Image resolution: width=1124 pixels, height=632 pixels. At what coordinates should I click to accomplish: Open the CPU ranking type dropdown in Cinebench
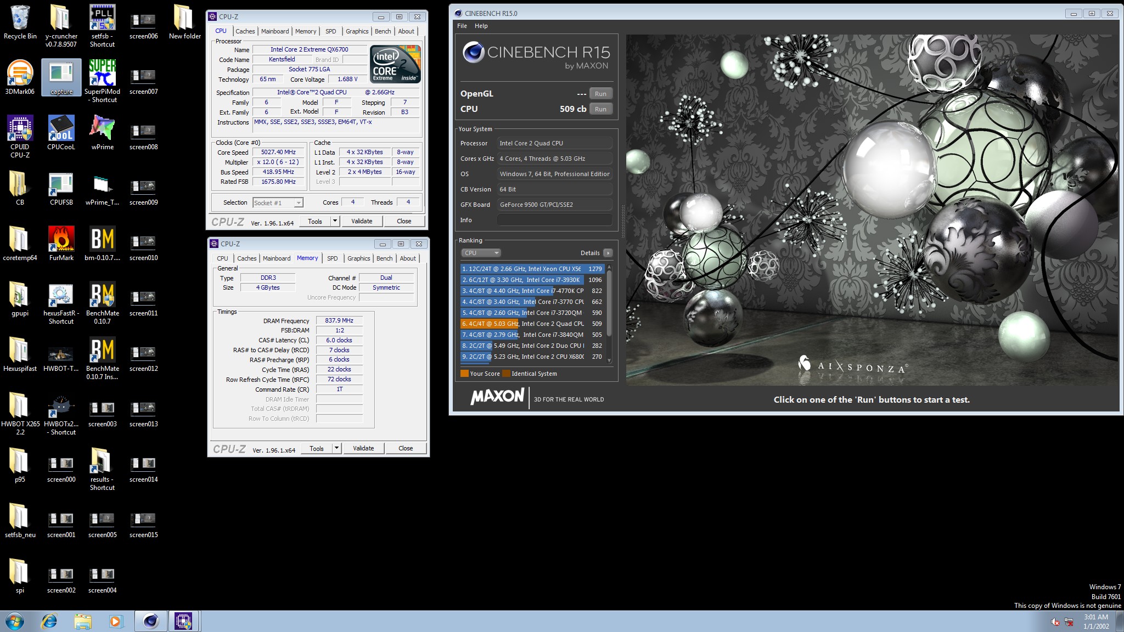point(481,253)
